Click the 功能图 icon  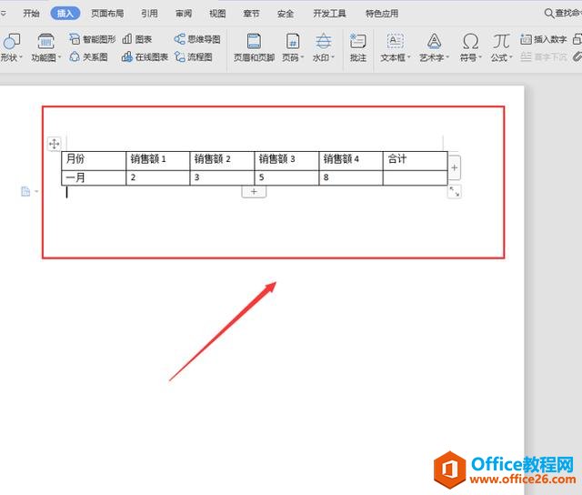click(x=45, y=41)
